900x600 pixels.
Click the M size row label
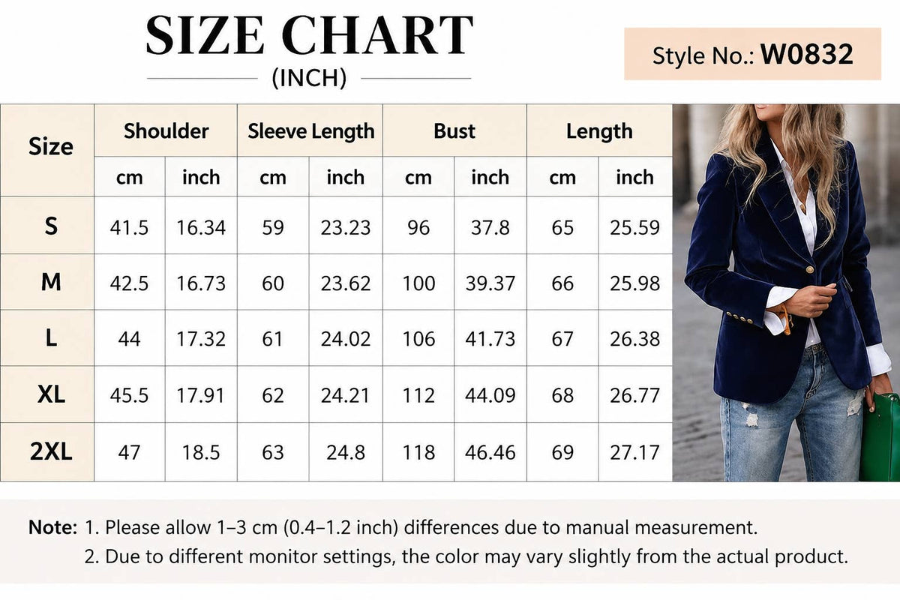tap(50, 282)
